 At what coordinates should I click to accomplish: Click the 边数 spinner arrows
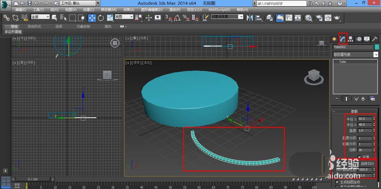[374, 150]
